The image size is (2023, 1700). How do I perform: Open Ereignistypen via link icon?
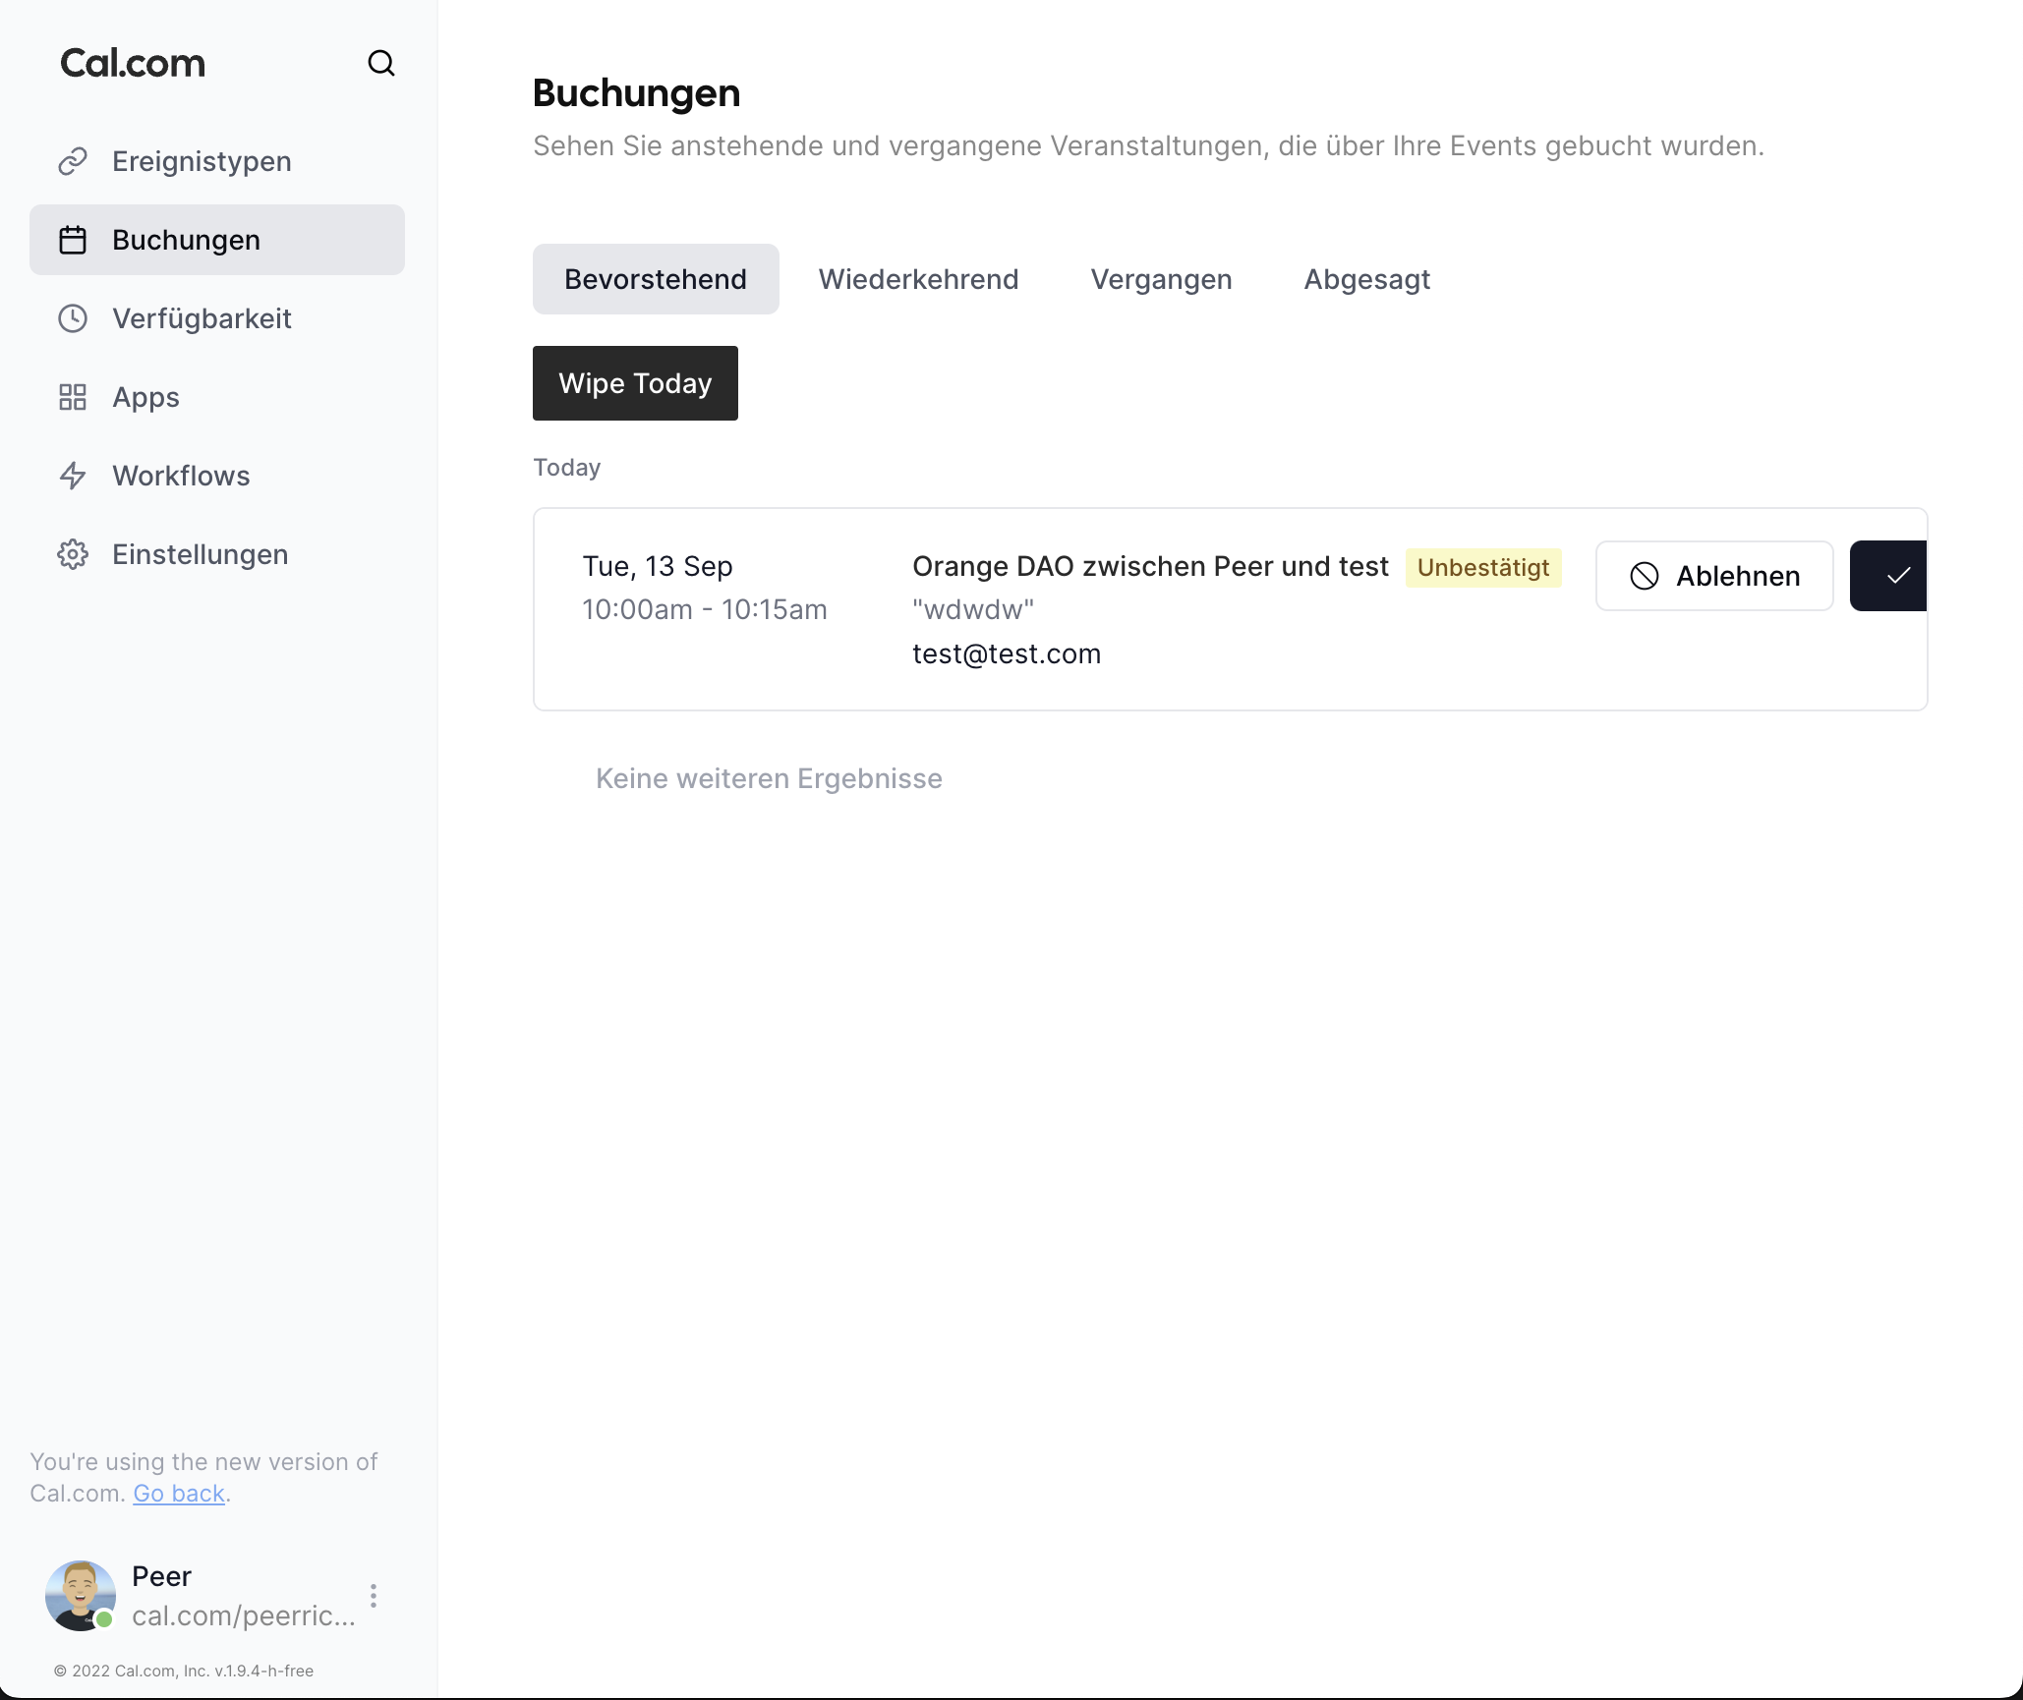(73, 161)
